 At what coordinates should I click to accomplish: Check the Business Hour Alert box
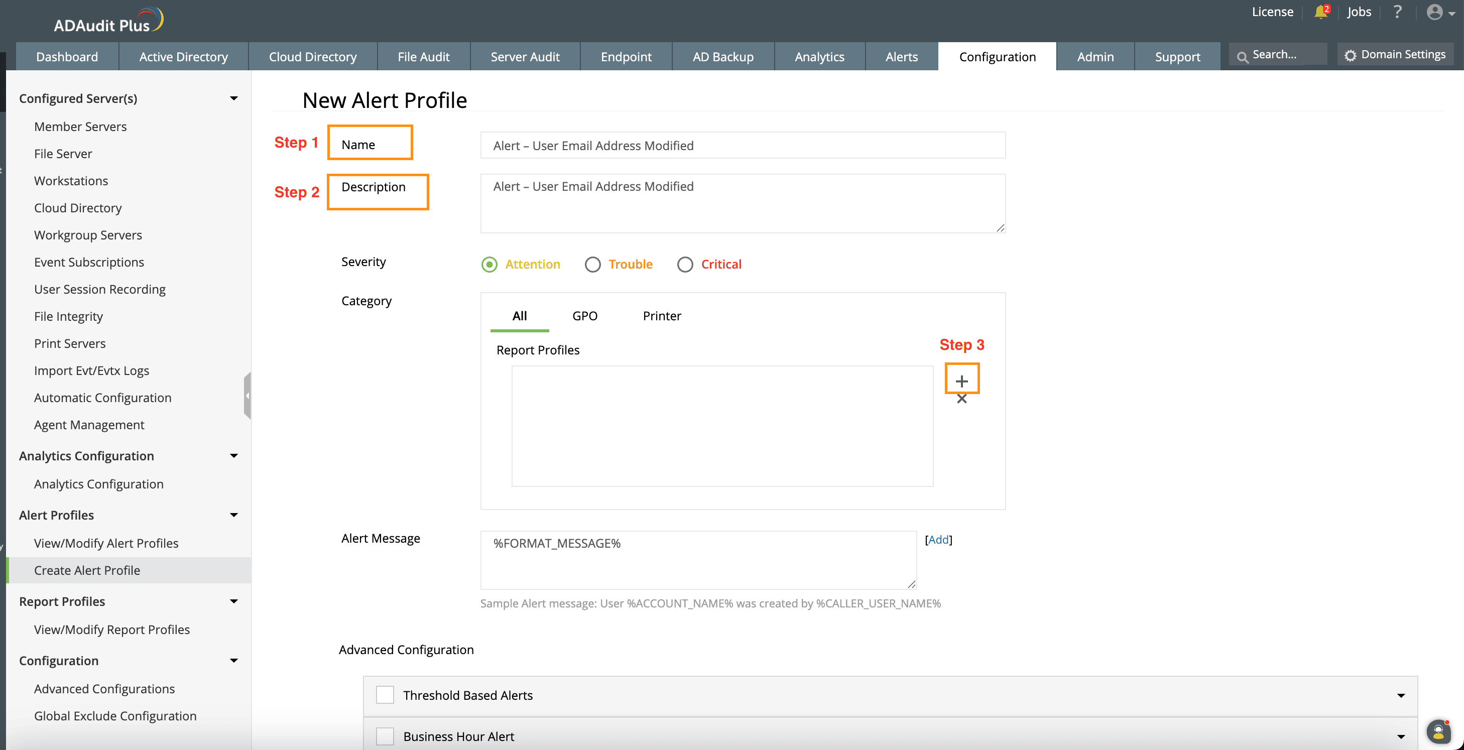tap(385, 736)
